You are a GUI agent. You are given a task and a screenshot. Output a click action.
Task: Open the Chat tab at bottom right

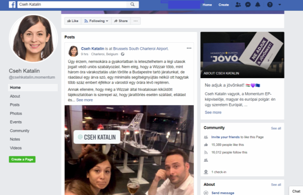pyautogui.click(x=296, y=191)
